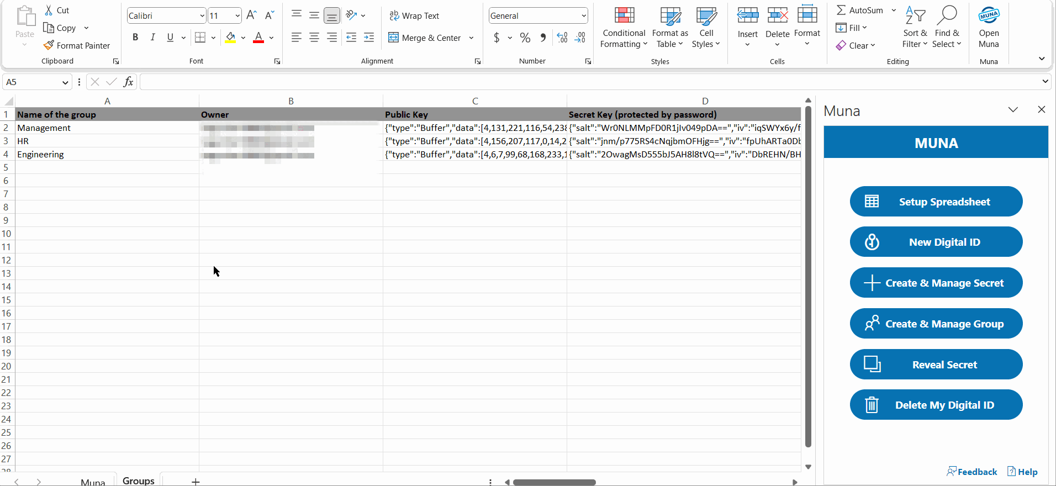Click the Copy icon
The height and width of the screenshot is (486, 1056).
pos(49,28)
